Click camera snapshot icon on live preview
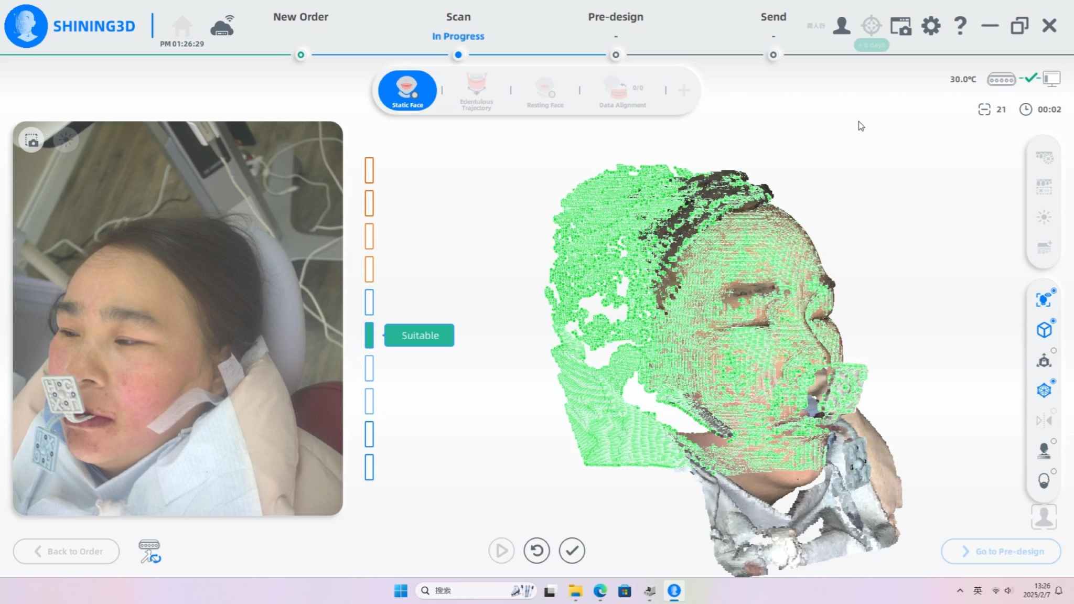Image resolution: width=1074 pixels, height=604 pixels. point(31,141)
